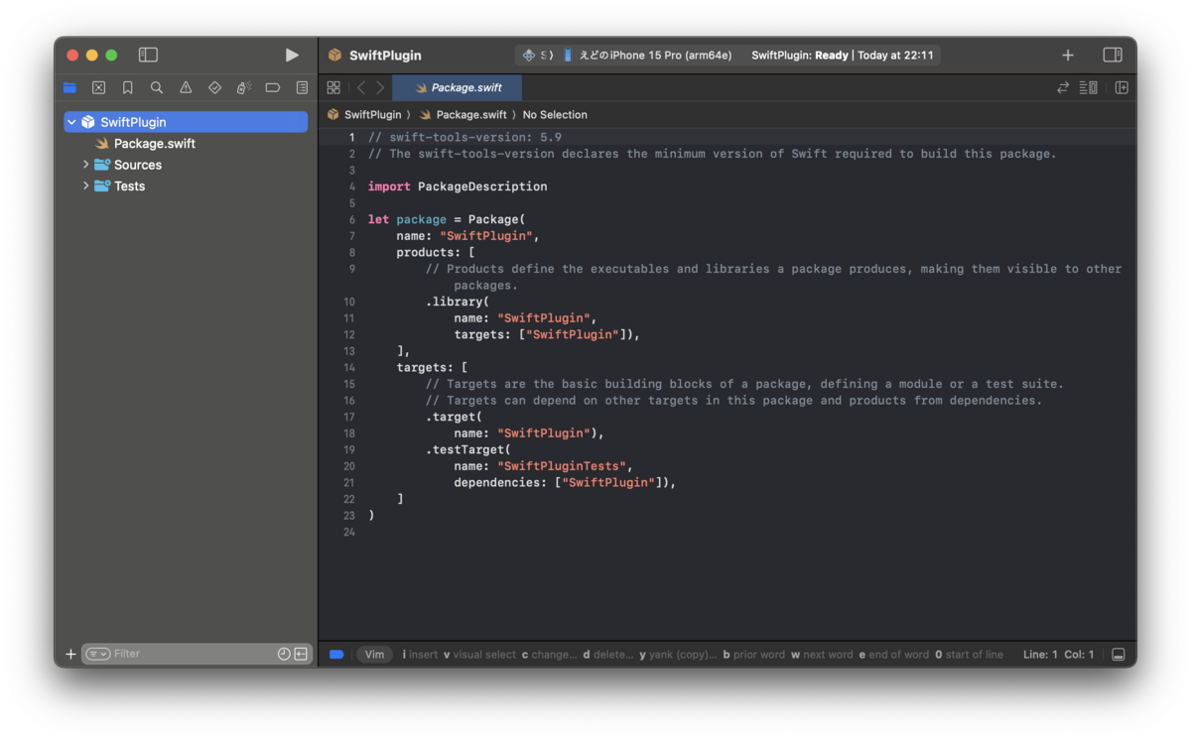Click the Vim mode badge
The width and height of the screenshot is (1191, 739).
[374, 655]
